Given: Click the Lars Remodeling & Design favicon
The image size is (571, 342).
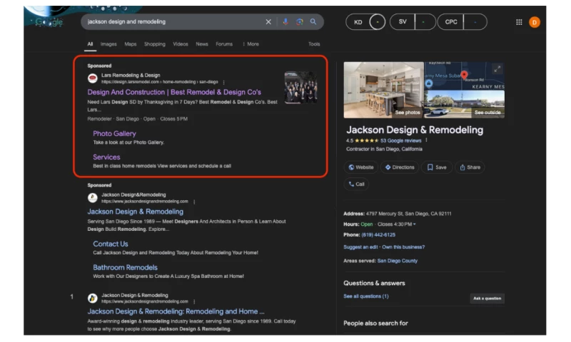Looking at the screenshot, I should point(93,78).
